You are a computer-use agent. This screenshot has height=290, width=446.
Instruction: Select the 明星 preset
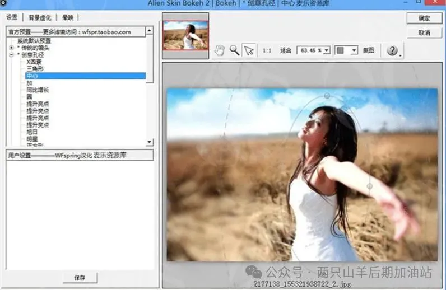32,139
